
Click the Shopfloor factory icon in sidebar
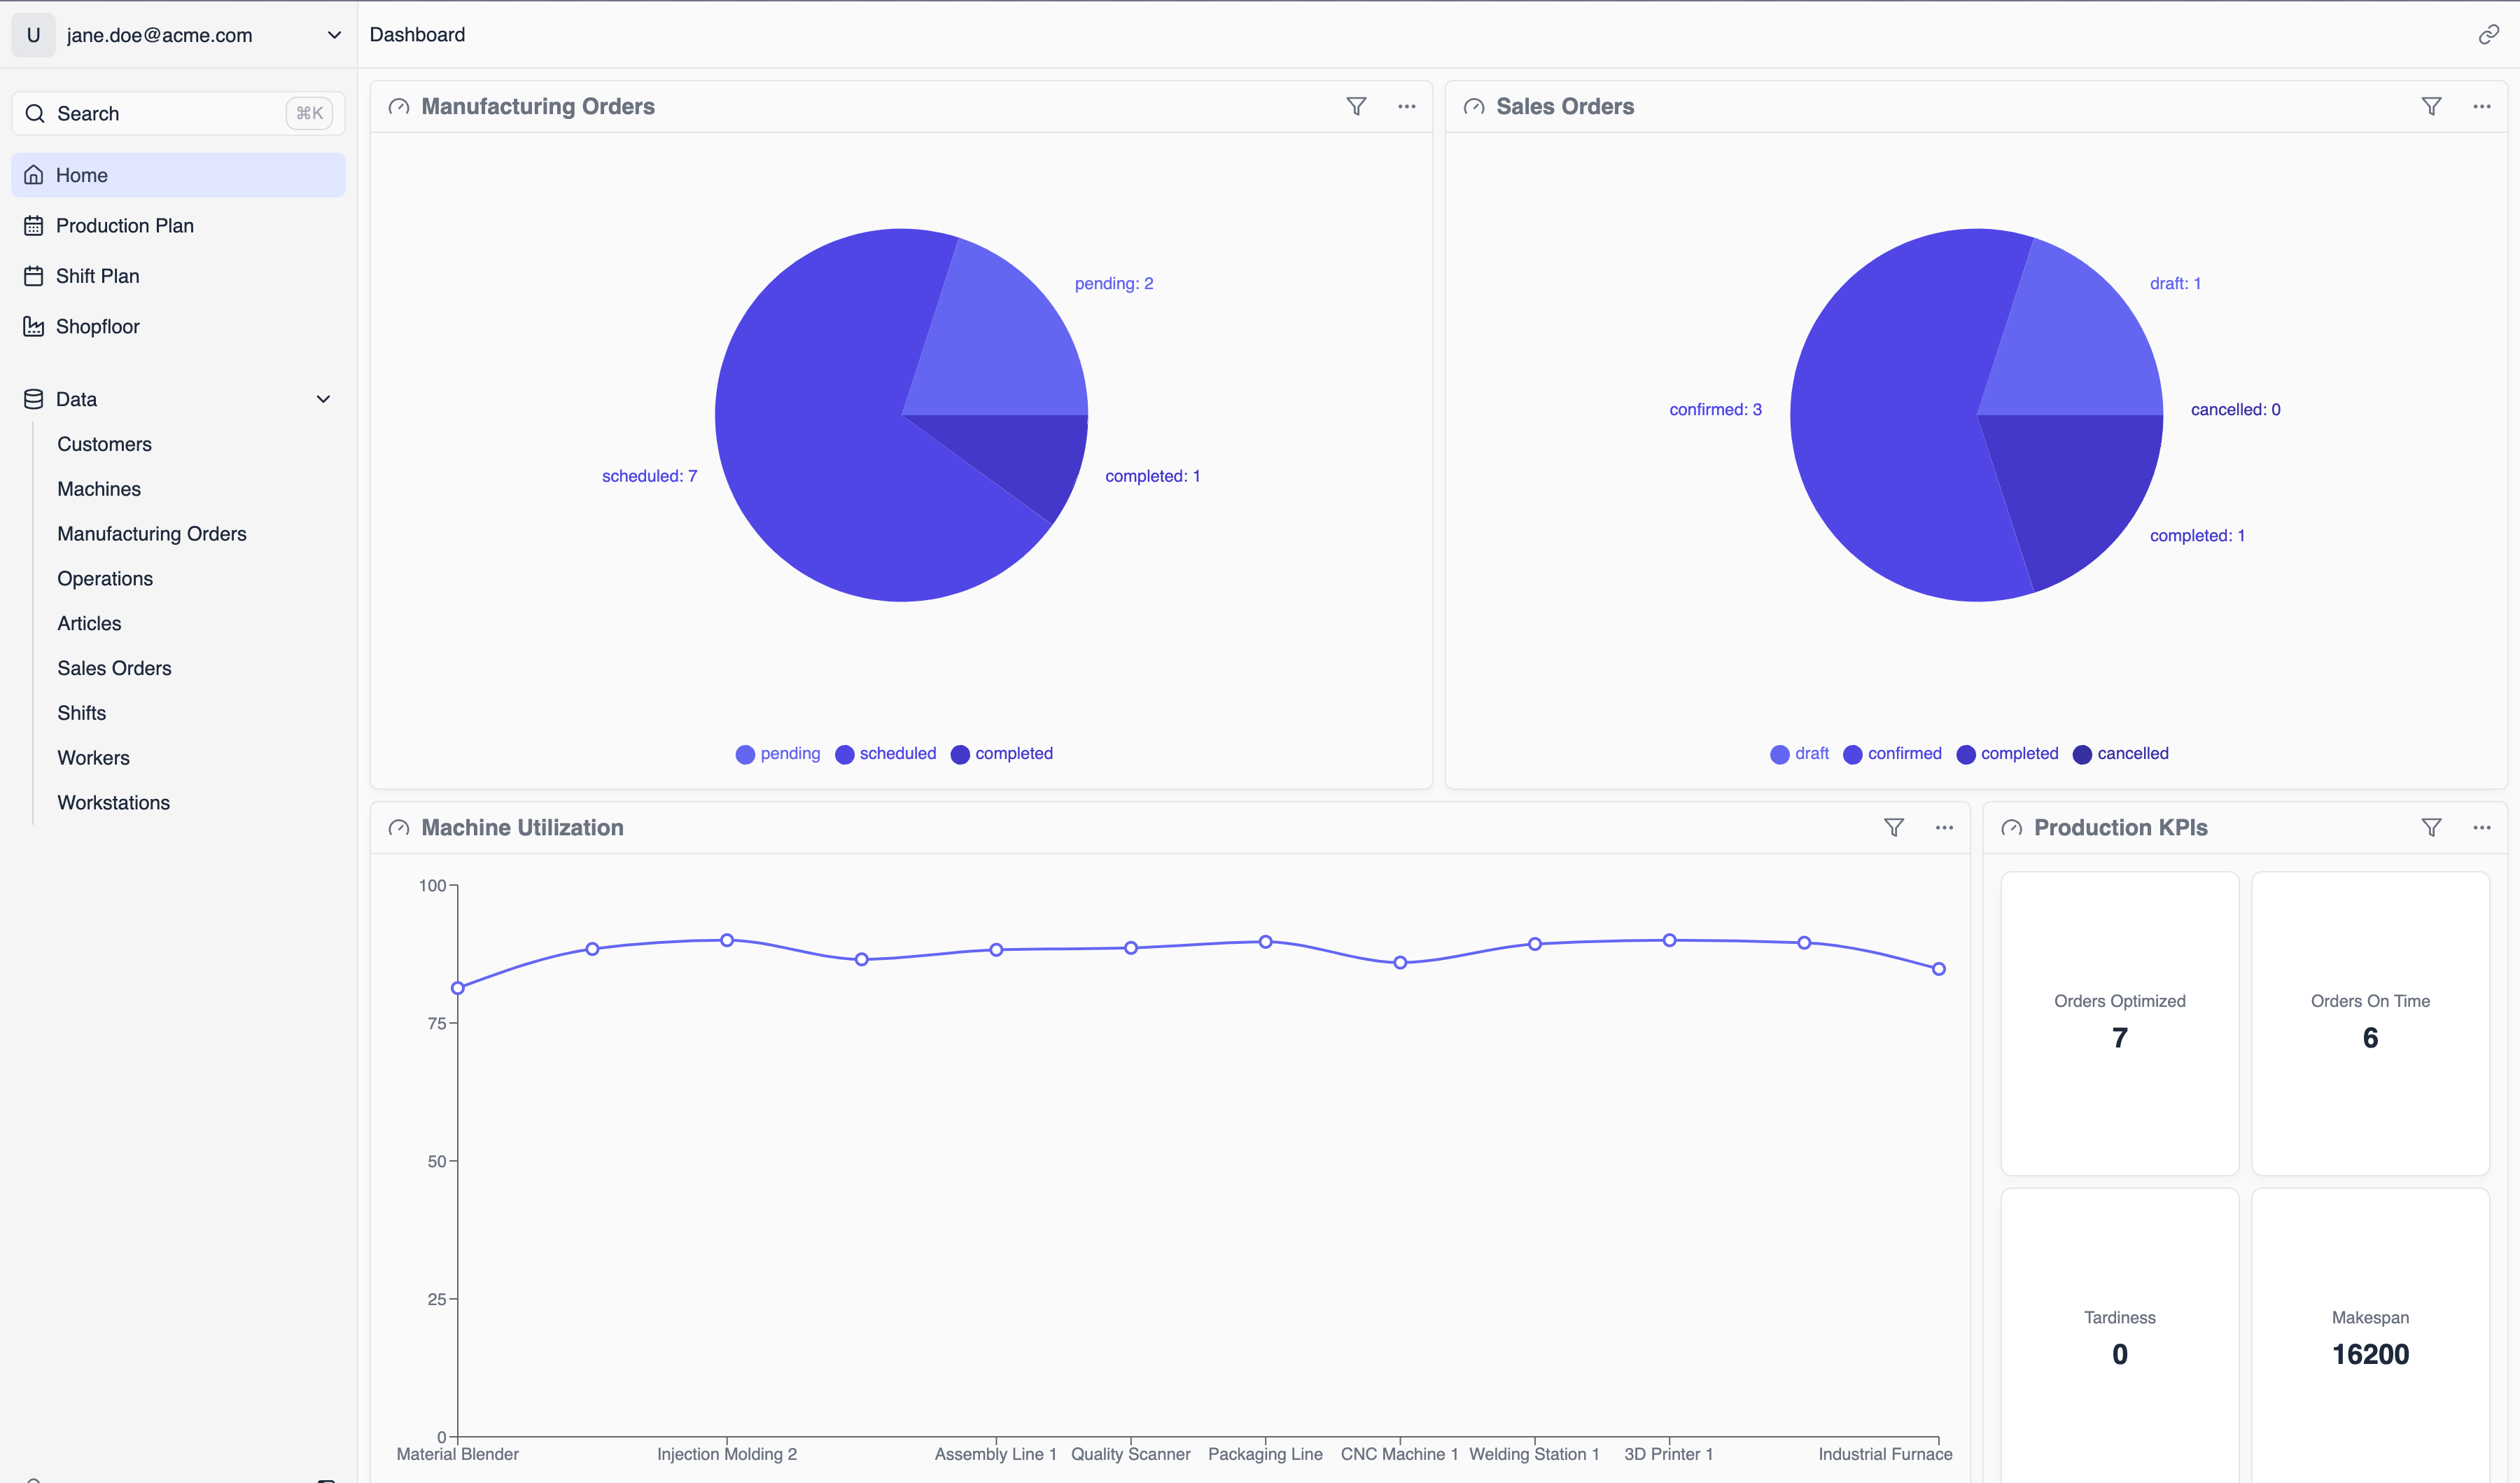pyautogui.click(x=34, y=326)
